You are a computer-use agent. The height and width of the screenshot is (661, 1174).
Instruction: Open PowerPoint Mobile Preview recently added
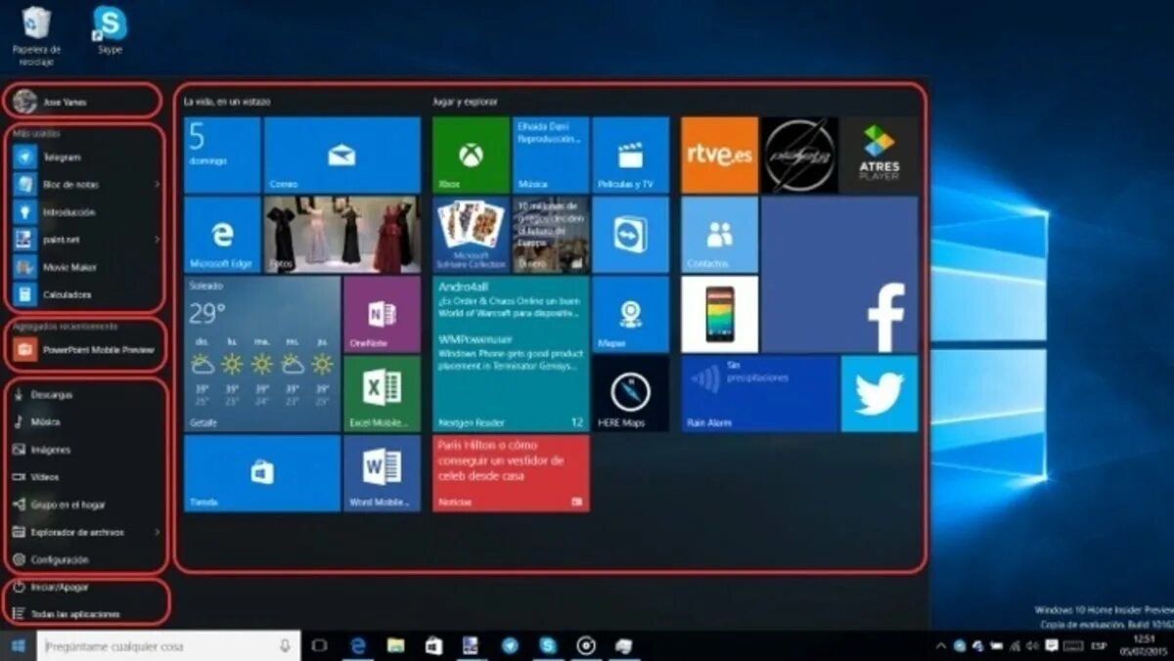coord(86,349)
